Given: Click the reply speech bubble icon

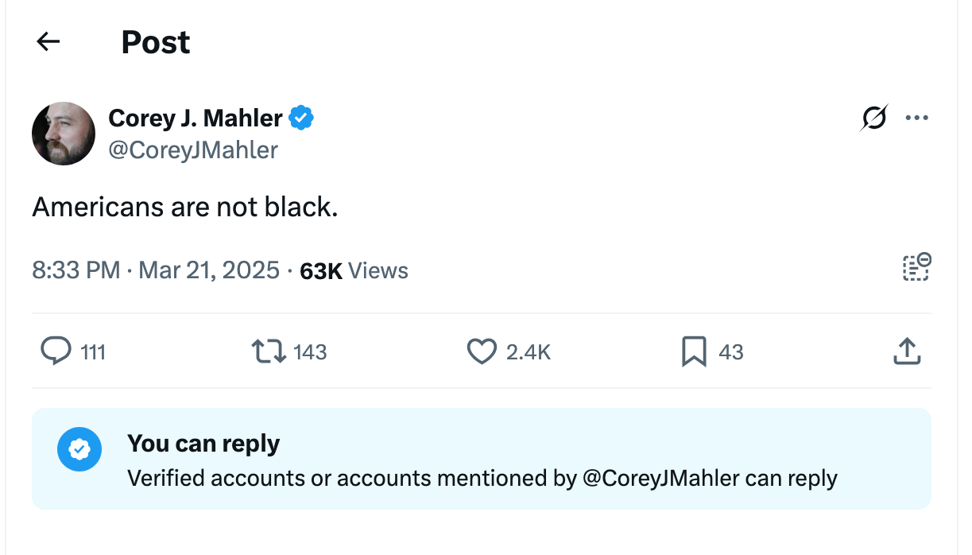Looking at the screenshot, I should [x=56, y=351].
